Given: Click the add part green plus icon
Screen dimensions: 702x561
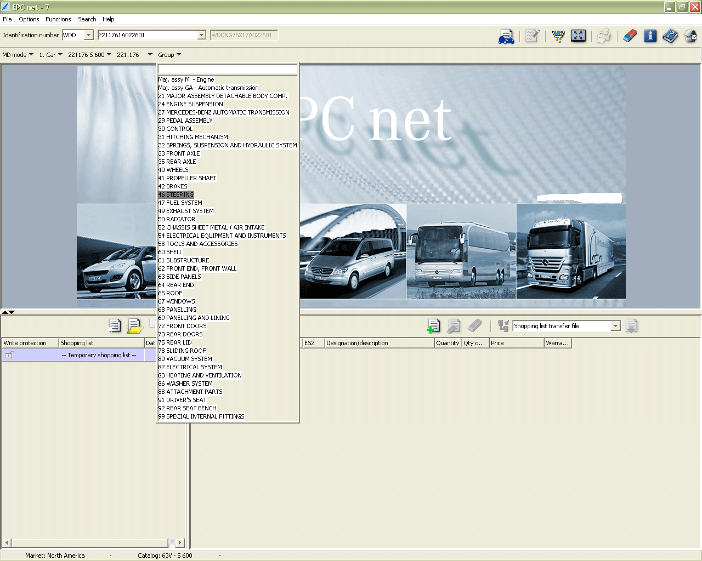Looking at the screenshot, I should click(433, 326).
